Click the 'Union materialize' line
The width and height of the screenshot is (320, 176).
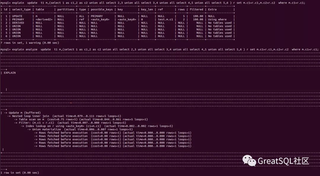(x=80, y=129)
